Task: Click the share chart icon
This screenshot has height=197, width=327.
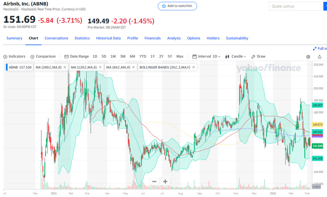Action: coord(319,56)
